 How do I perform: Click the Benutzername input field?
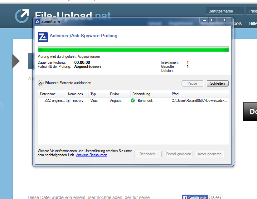[225, 11]
